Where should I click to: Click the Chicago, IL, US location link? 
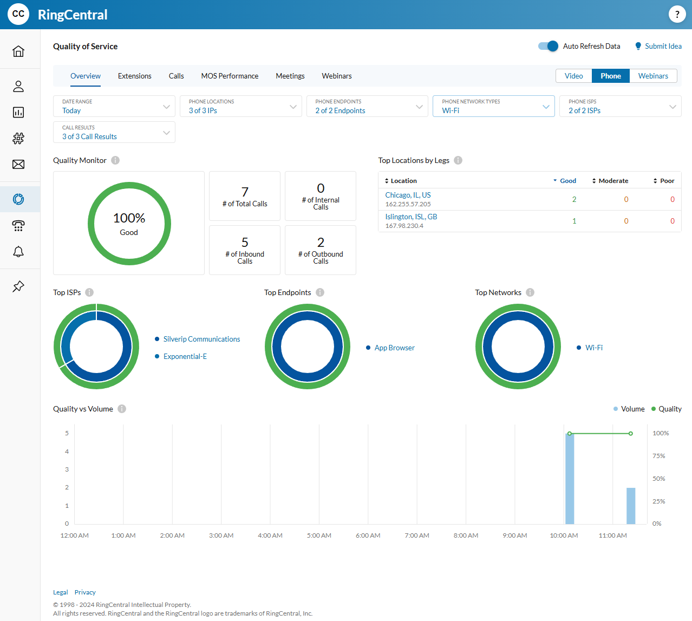coord(407,195)
